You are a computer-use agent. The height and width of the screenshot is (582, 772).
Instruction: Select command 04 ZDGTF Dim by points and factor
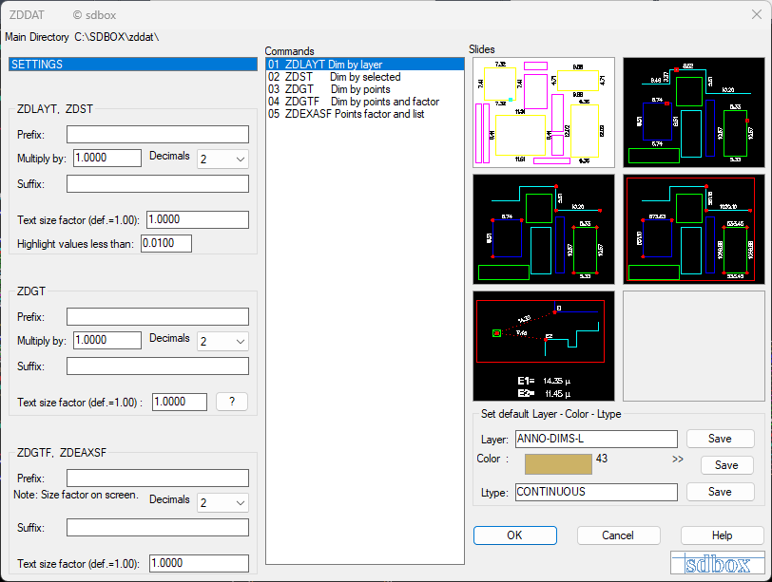click(x=365, y=102)
